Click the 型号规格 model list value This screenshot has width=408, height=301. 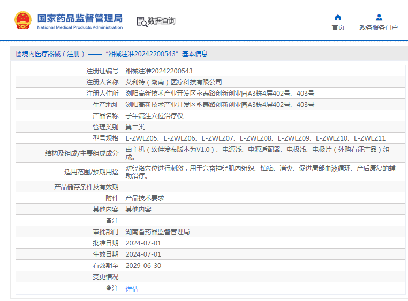click(255, 138)
